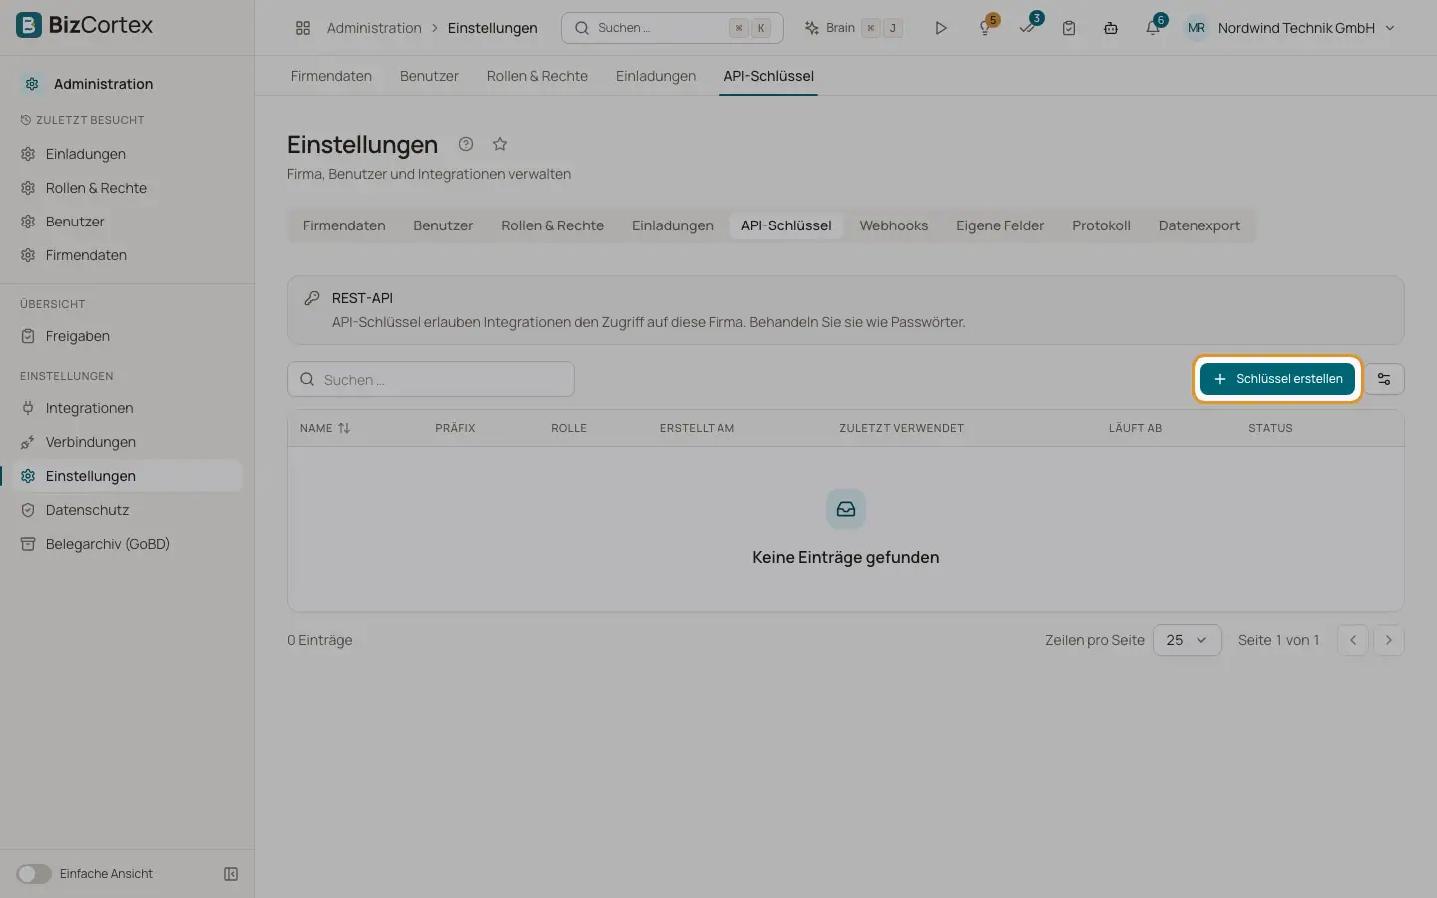Image resolution: width=1437 pixels, height=898 pixels.
Task: Toggle the Einfache Ansicht switch
Action: click(33, 874)
